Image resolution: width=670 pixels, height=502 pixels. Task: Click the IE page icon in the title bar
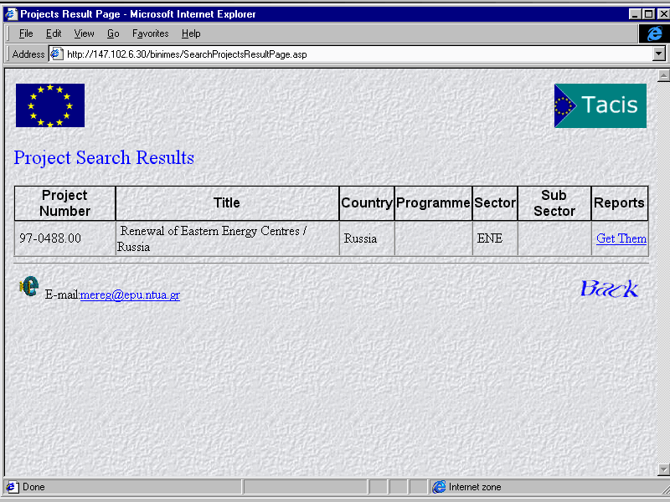tap(11, 13)
